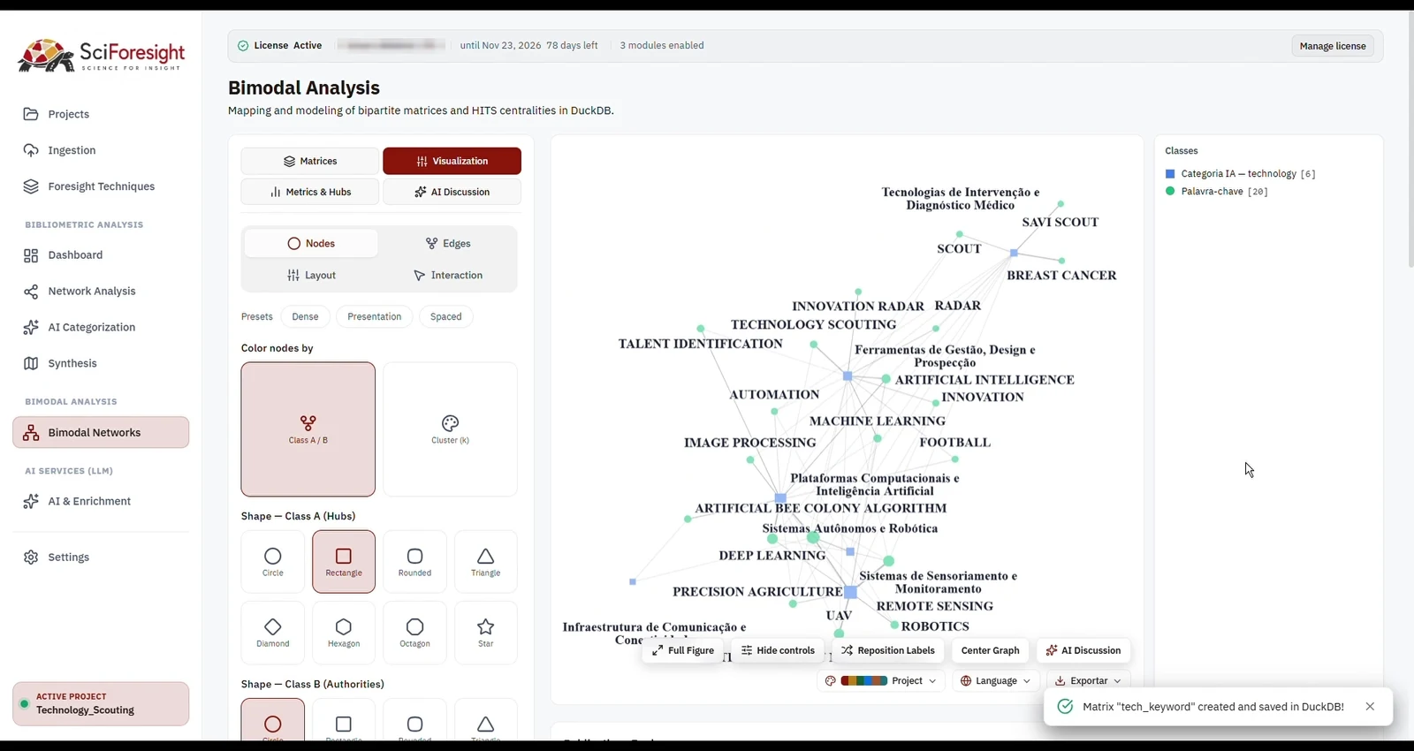
Task: Switch to the Visualization tab
Action: (452, 161)
